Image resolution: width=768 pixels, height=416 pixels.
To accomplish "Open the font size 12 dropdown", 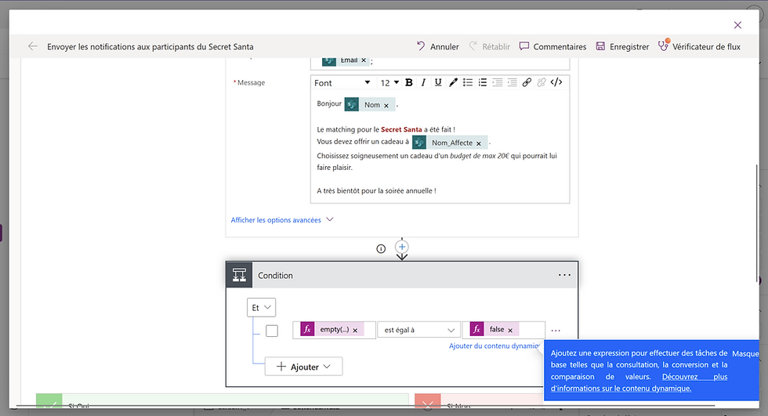I will coord(389,83).
